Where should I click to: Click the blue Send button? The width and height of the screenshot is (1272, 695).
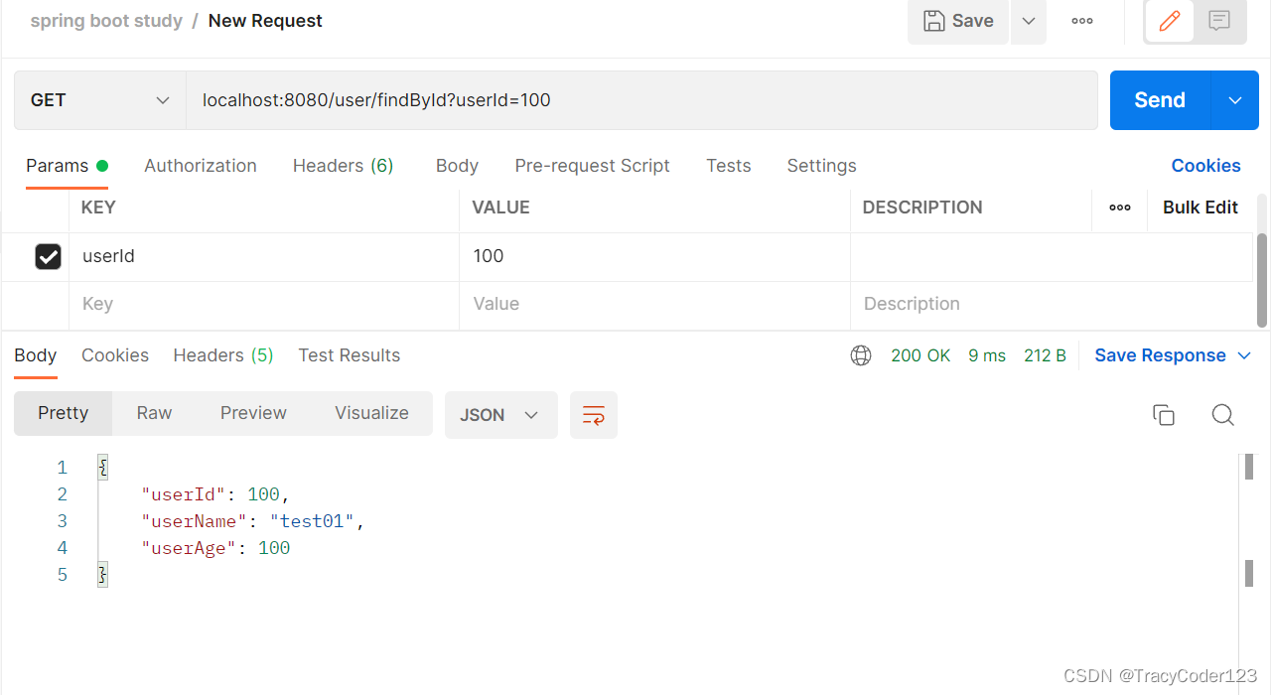coord(1160,100)
